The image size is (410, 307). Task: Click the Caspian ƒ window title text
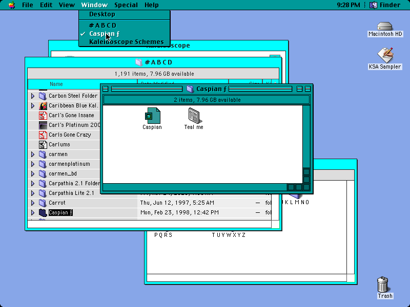click(x=211, y=89)
